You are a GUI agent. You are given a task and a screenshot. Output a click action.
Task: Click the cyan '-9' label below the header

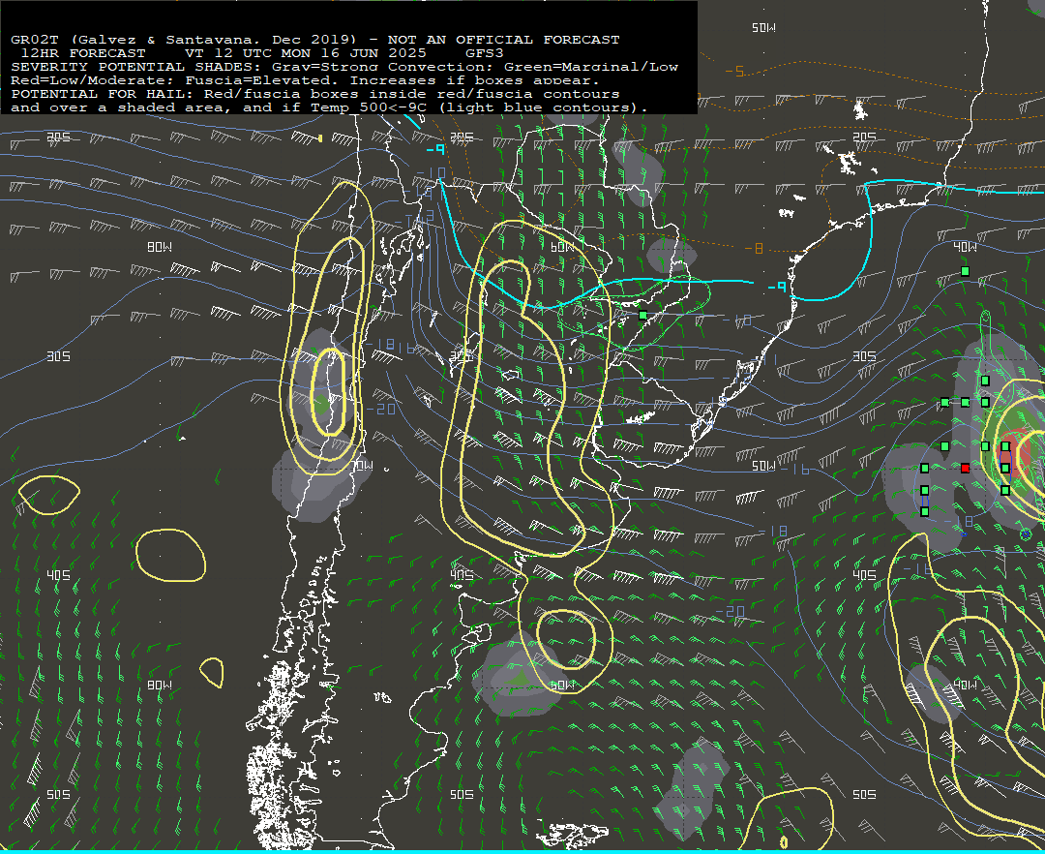(435, 149)
